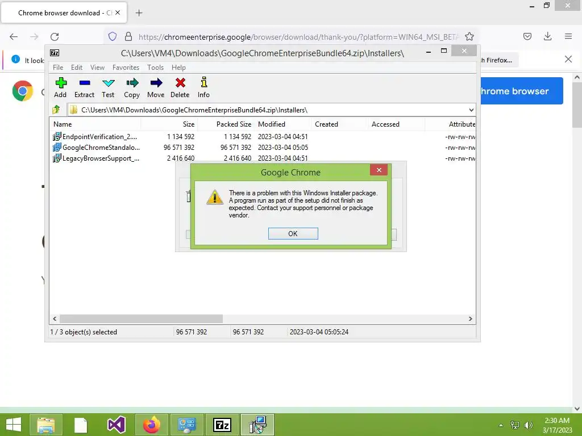Open the network tray icon

coord(515,425)
